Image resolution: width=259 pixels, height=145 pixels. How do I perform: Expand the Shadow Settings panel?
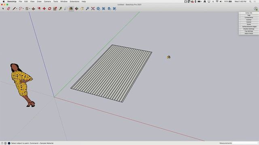[x=249, y=29]
